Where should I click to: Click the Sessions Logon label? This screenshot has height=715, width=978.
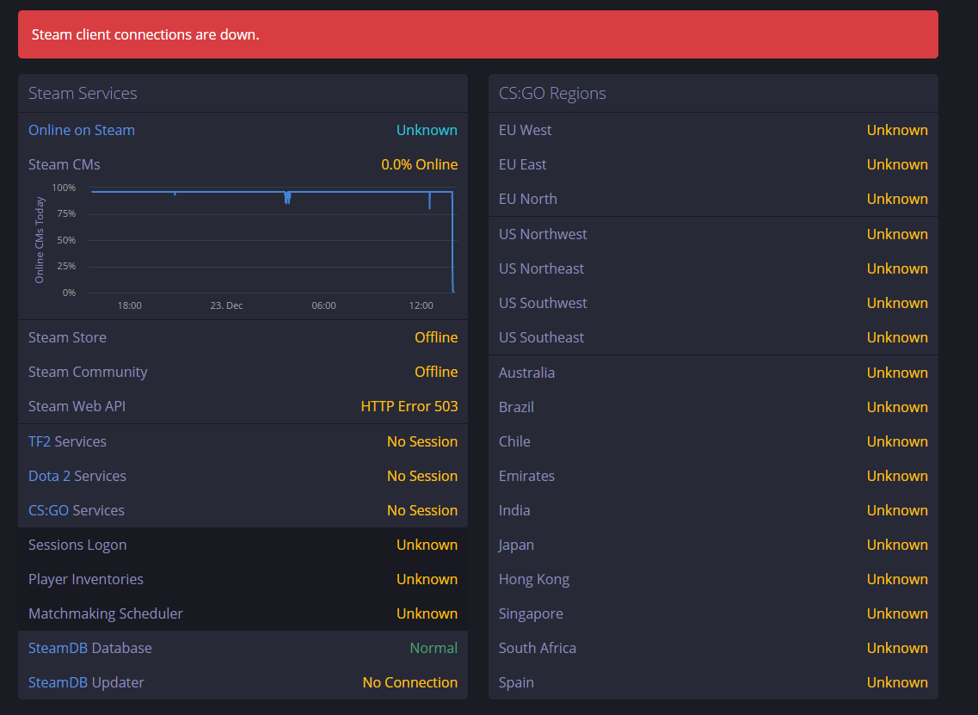click(77, 545)
